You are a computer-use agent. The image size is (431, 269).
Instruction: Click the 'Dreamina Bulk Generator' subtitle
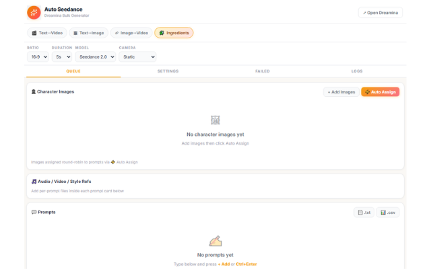click(67, 15)
